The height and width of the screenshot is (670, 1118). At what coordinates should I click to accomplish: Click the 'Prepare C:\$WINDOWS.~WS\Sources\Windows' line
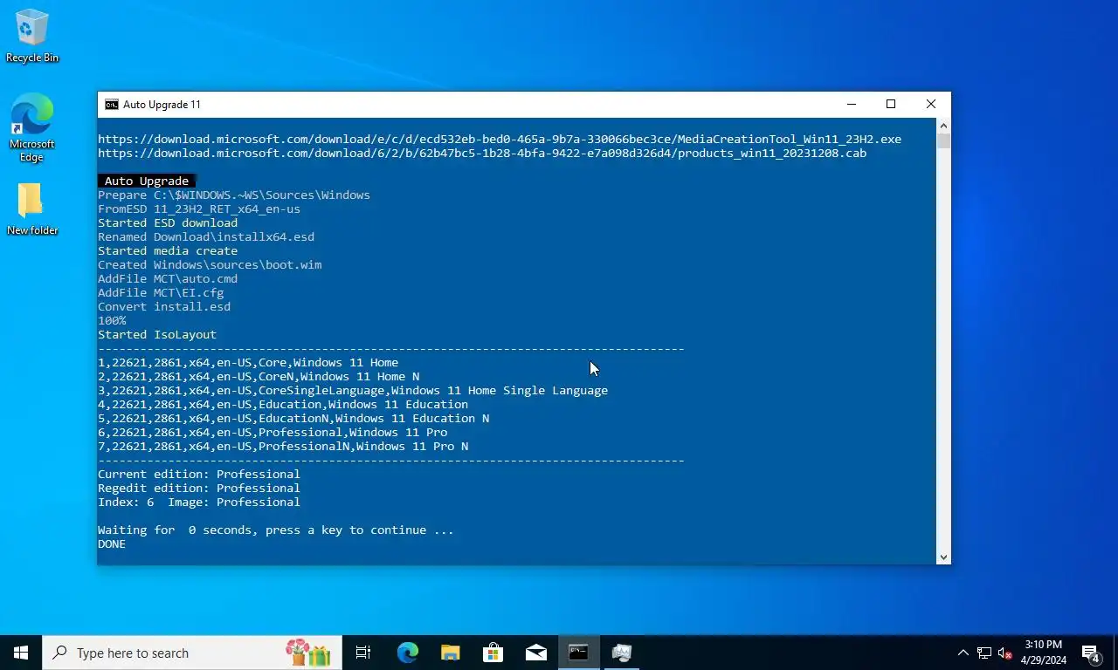click(x=234, y=195)
